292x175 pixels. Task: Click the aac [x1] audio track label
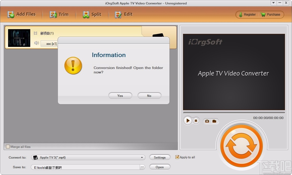(49, 43)
